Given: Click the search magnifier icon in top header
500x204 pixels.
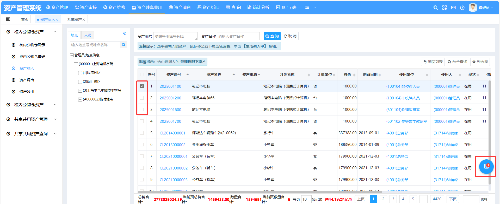Looking at the screenshot, I should [x=435, y=8].
